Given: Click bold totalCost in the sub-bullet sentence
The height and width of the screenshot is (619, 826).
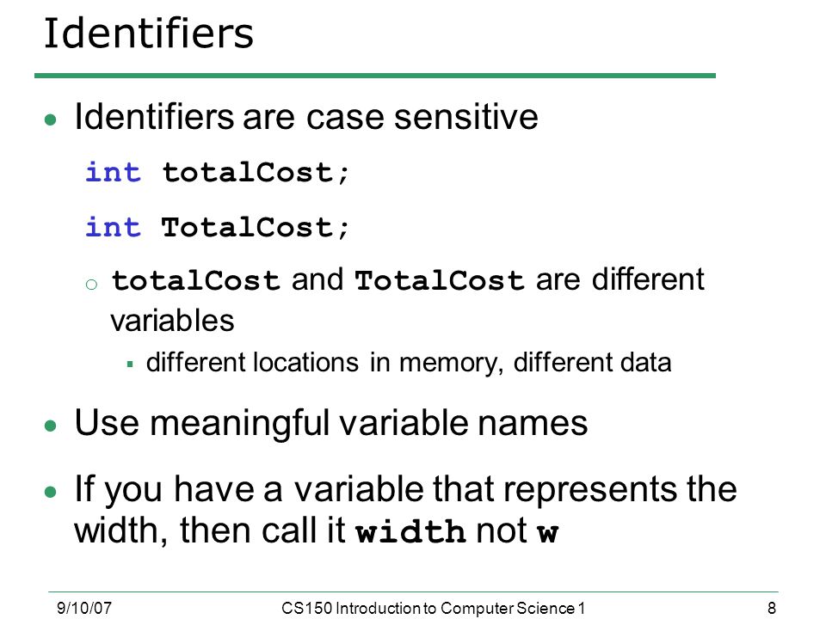Looking at the screenshot, I should click(195, 280).
